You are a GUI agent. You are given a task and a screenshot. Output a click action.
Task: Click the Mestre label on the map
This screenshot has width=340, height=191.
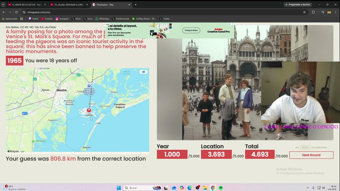pyautogui.click(x=62, y=90)
